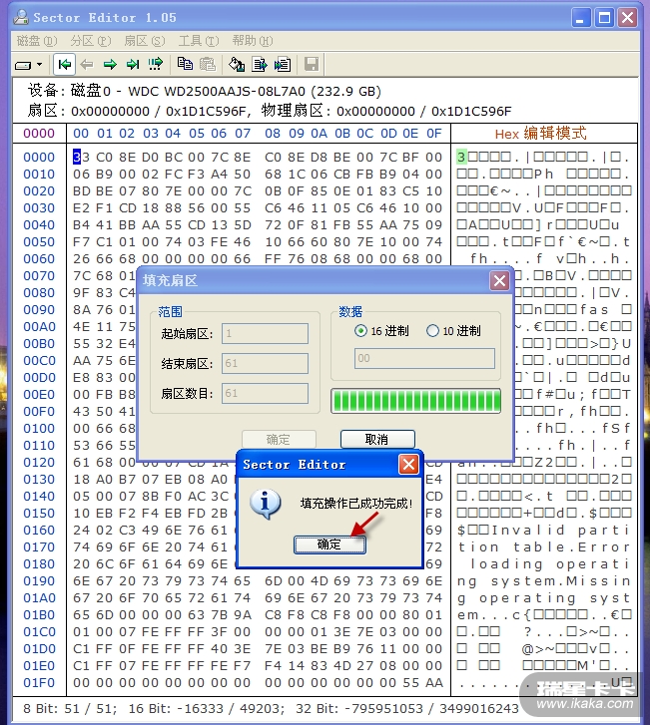This screenshot has height=725, width=650.
Task: Go to the next sector arrow
Action: click(x=110, y=65)
